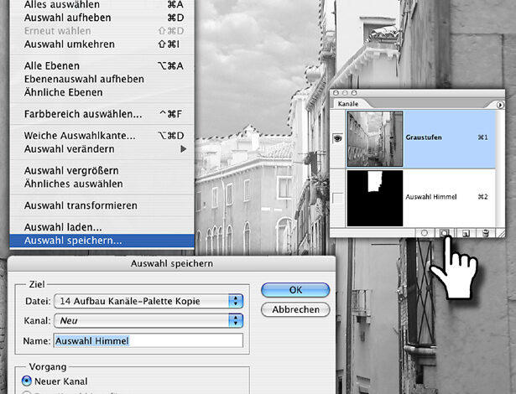Click the Kanäle palette resize grip corner
Viewport: 516px width, 394px height.
point(501,233)
